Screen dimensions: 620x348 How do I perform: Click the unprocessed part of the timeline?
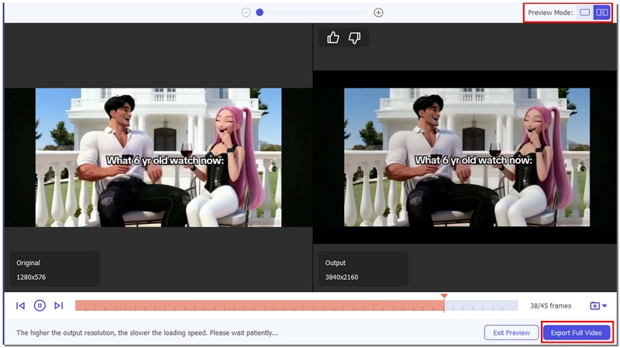pyautogui.click(x=480, y=305)
